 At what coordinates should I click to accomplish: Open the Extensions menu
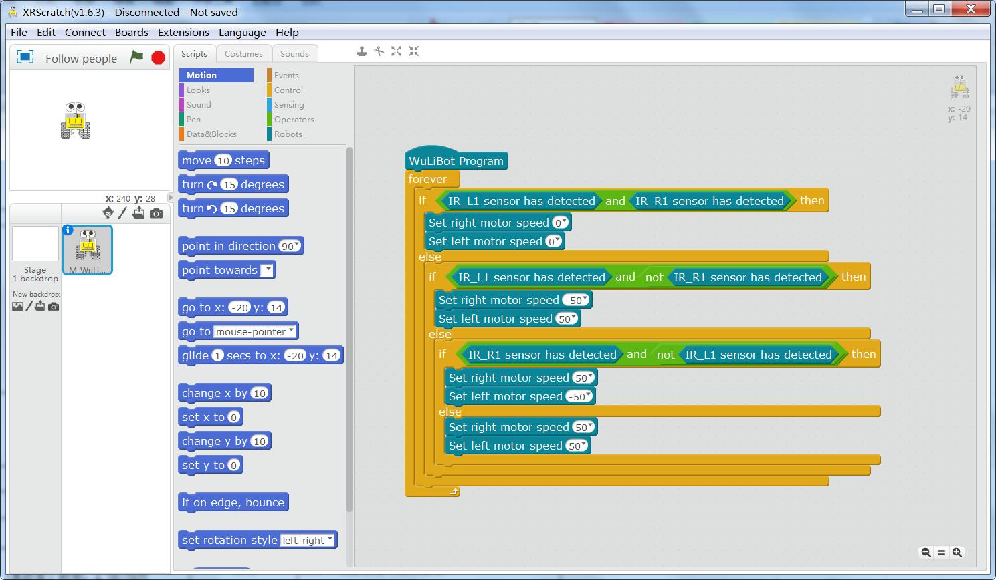[183, 32]
